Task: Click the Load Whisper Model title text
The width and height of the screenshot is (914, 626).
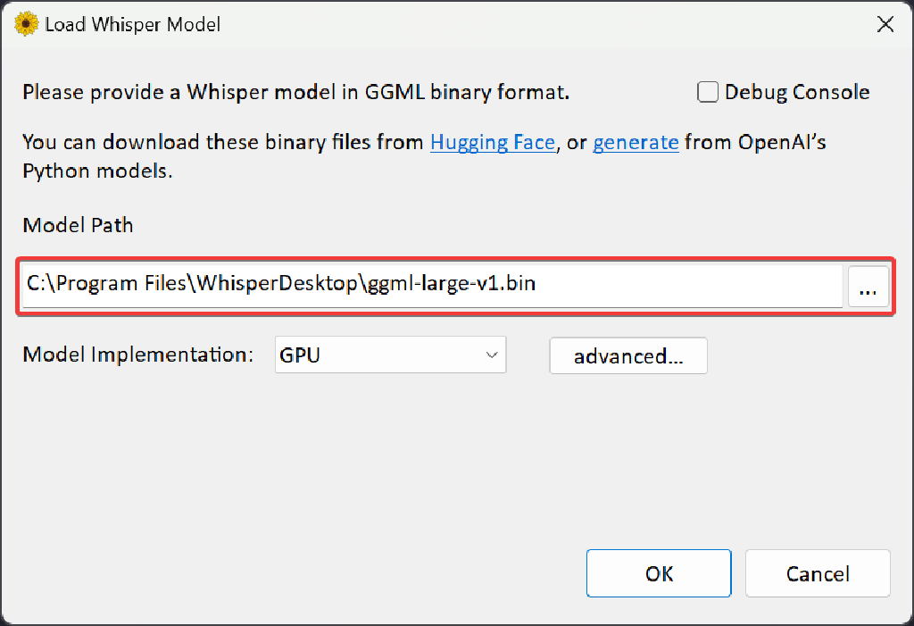Action: pos(132,24)
